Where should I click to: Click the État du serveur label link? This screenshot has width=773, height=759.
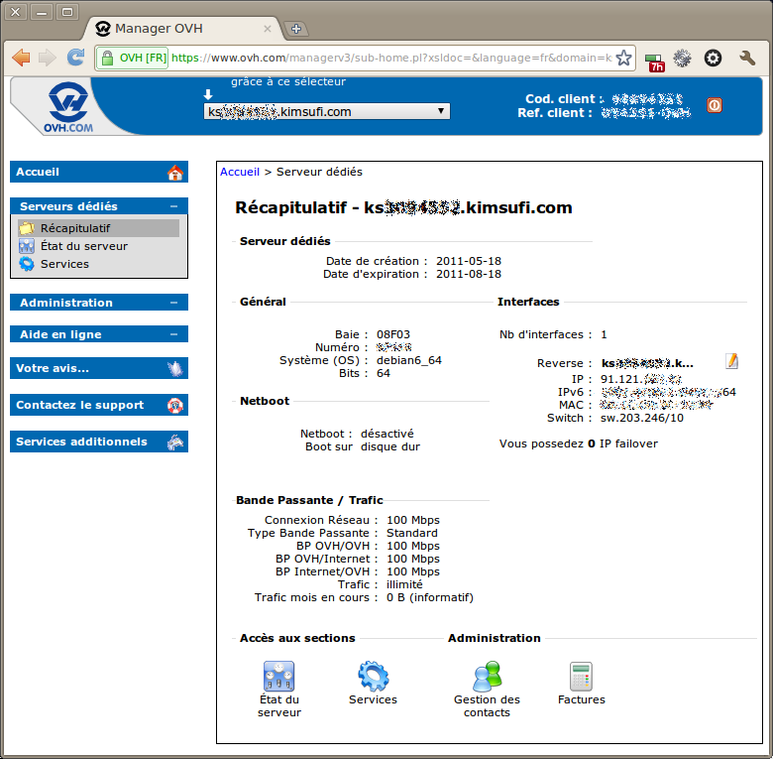pyautogui.click(x=279, y=705)
